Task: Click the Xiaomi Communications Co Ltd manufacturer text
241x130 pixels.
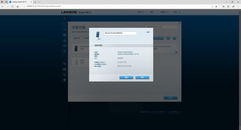Action: tap(128, 54)
